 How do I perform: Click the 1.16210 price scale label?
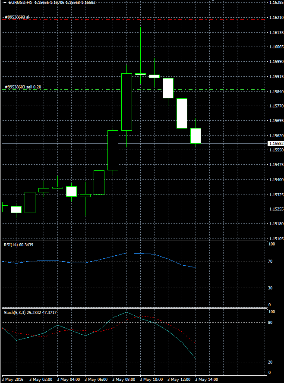[276, 18]
